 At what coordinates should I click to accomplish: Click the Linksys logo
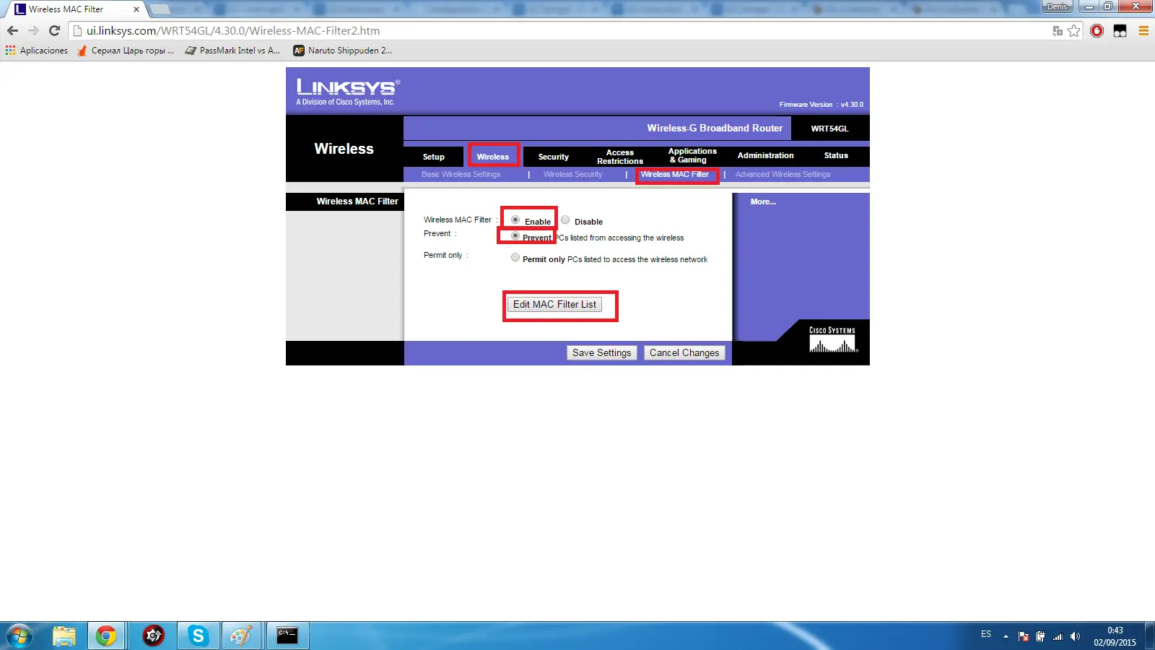[x=348, y=91]
